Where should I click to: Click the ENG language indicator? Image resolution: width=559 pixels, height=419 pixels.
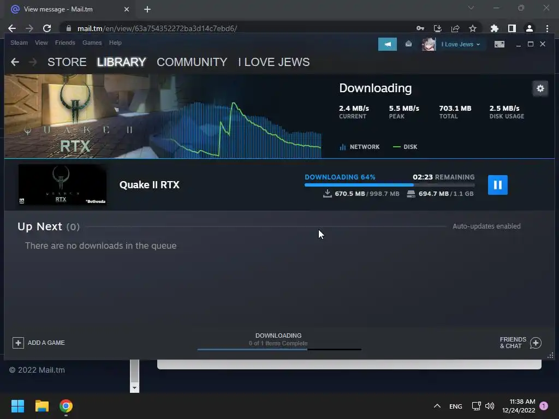tap(456, 406)
